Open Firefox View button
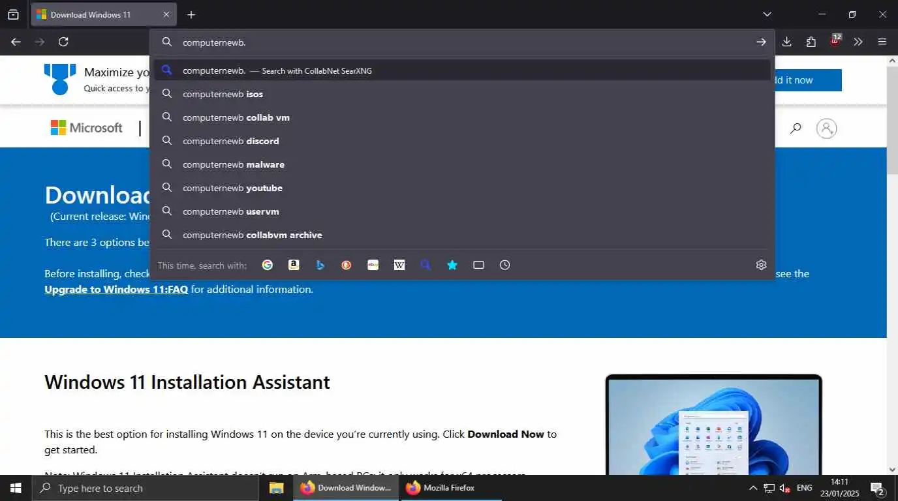The height and width of the screenshot is (501, 898). pyautogui.click(x=13, y=14)
